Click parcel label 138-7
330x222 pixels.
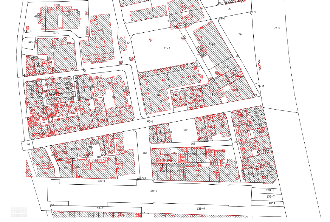[x=271, y=197]
